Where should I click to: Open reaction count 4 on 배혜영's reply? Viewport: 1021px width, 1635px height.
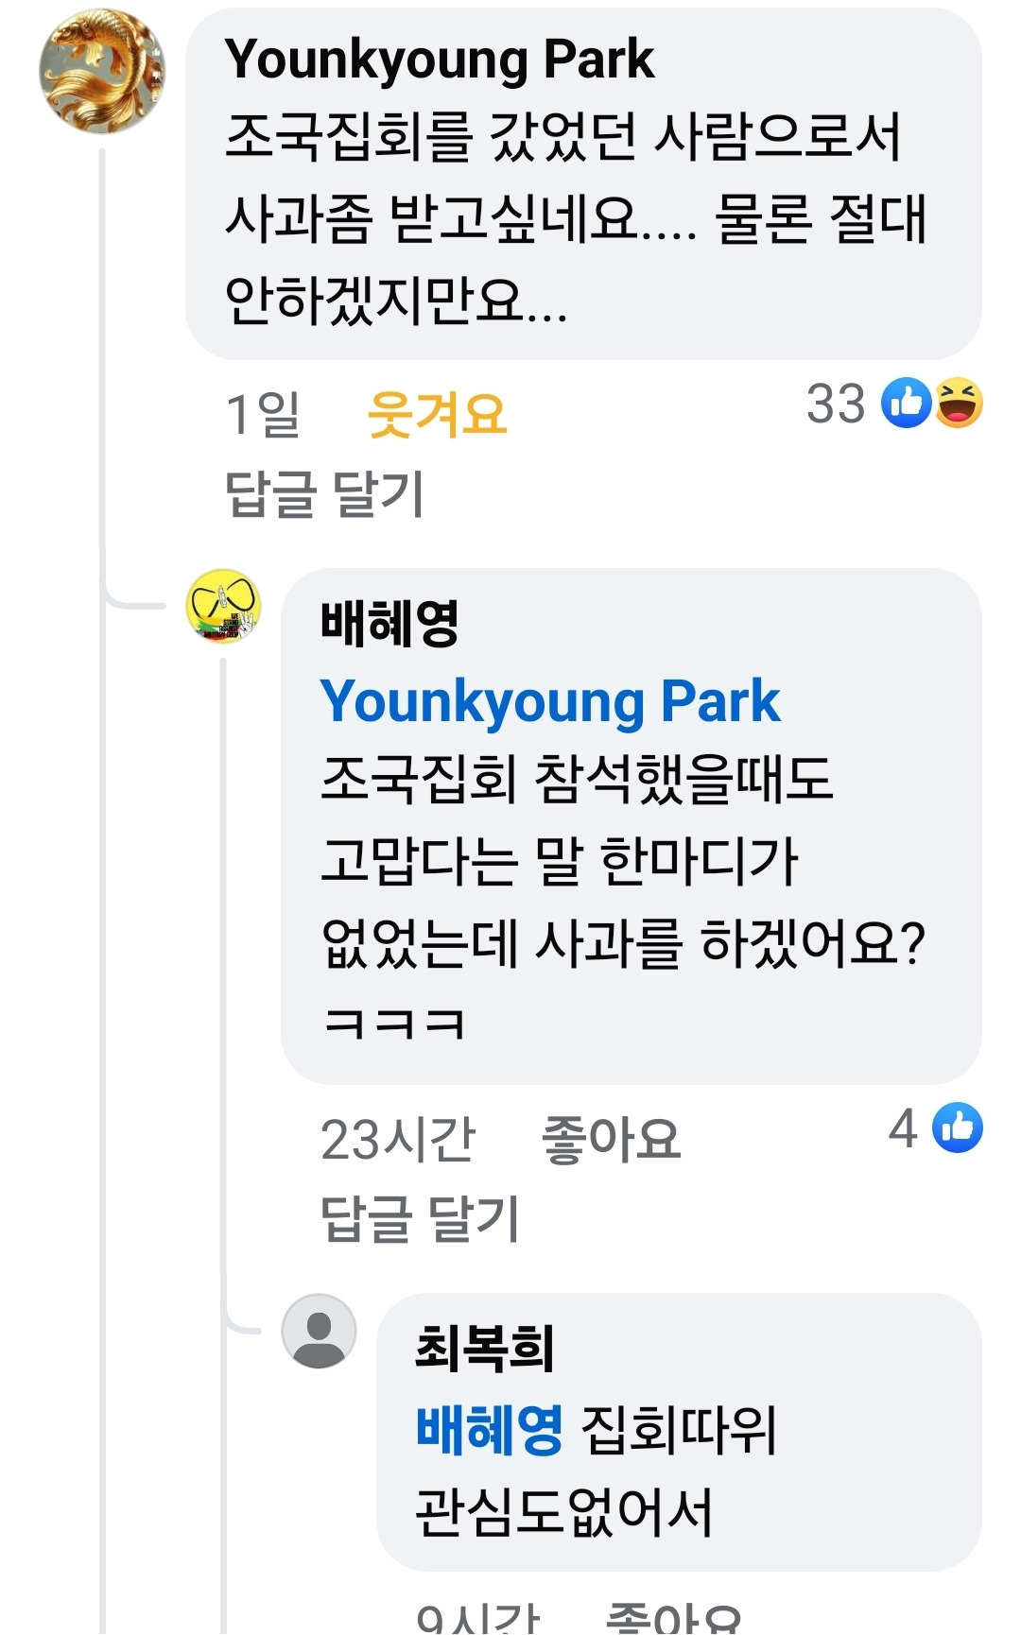903,1127
